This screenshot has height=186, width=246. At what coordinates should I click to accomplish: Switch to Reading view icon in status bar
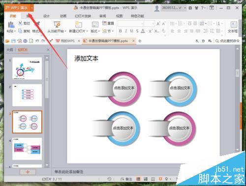click(x=153, y=179)
